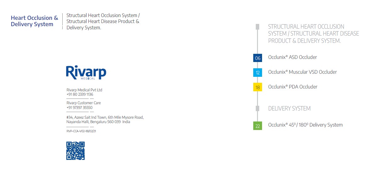
Task: Select the green 22 page marker
Action: pyautogui.click(x=258, y=126)
